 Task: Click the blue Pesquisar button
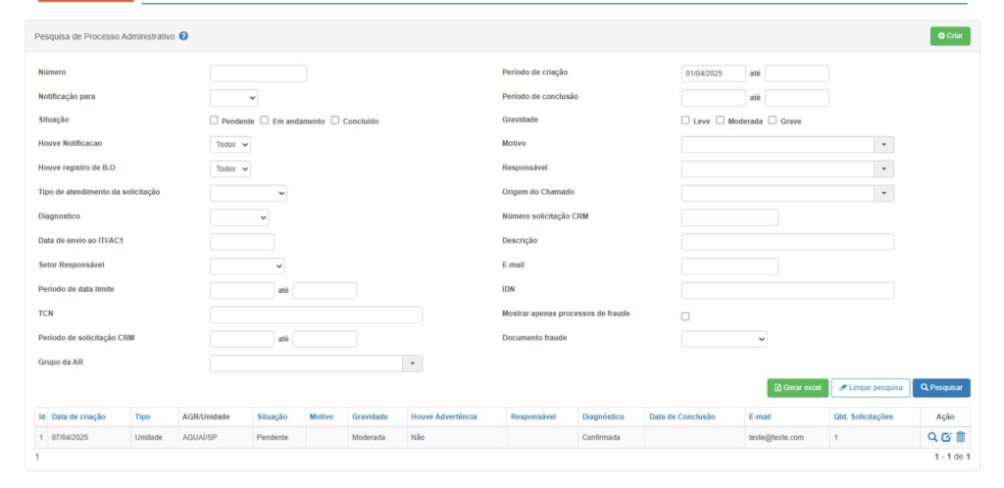(941, 388)
